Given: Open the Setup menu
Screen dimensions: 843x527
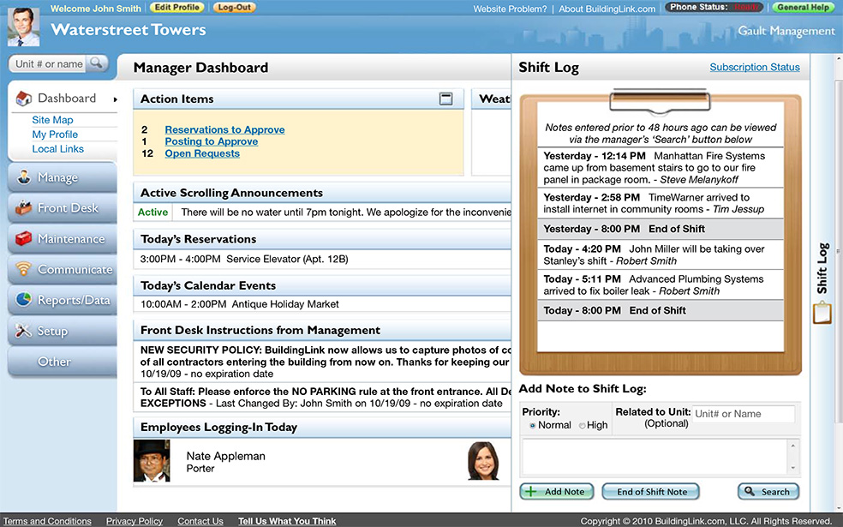Looking at the screenshot, I should [x=63, y=330].
